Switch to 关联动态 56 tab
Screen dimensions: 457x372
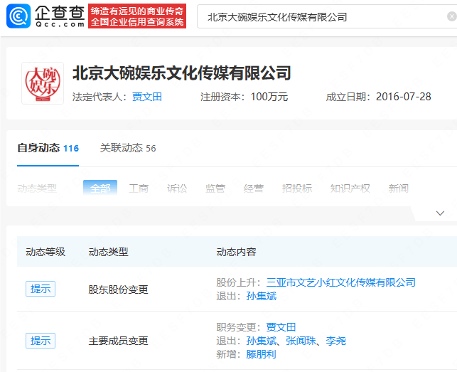coord(128,148)
